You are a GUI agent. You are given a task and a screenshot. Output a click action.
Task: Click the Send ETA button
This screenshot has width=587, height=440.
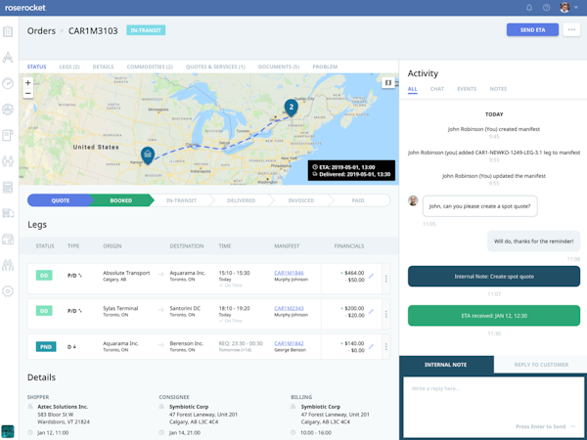click(532, 30)
